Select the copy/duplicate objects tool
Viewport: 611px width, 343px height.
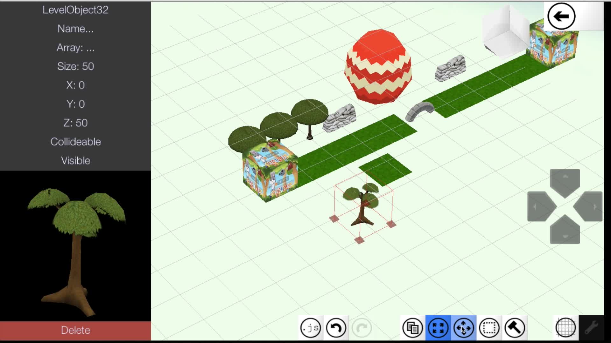(x=412, y=328)
